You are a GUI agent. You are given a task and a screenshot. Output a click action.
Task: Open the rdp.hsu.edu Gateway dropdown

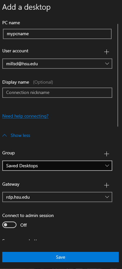(57, 197)
